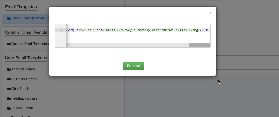Viewport: 279px width, 117px height.
Task: Click folder icon beside Layout item
Action: 9,18
